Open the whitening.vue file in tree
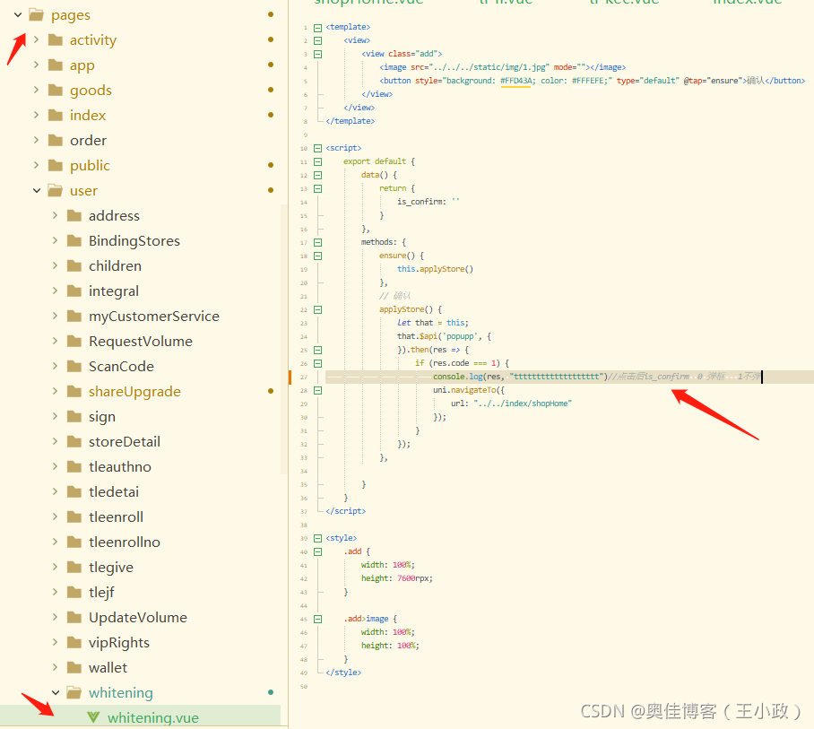 point(140,717)
